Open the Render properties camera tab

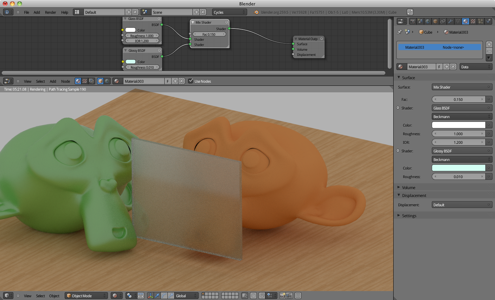(x=413, y=21)
